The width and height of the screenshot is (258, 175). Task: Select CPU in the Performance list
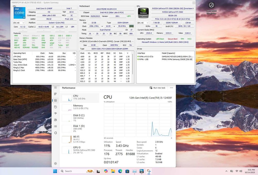coord(80,98)
